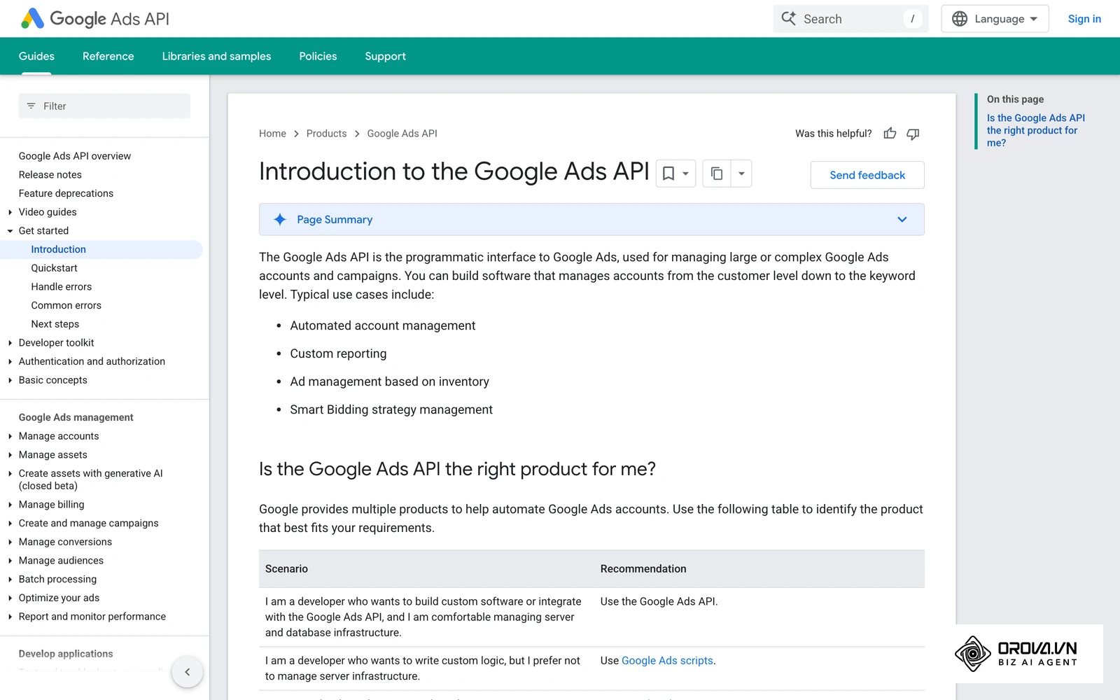The height and width of the screenshot is (700, 1120).
Task: Open the Handle errors page
Action: [62, 287]
